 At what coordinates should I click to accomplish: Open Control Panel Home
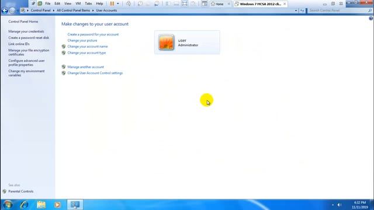point(23,22)
